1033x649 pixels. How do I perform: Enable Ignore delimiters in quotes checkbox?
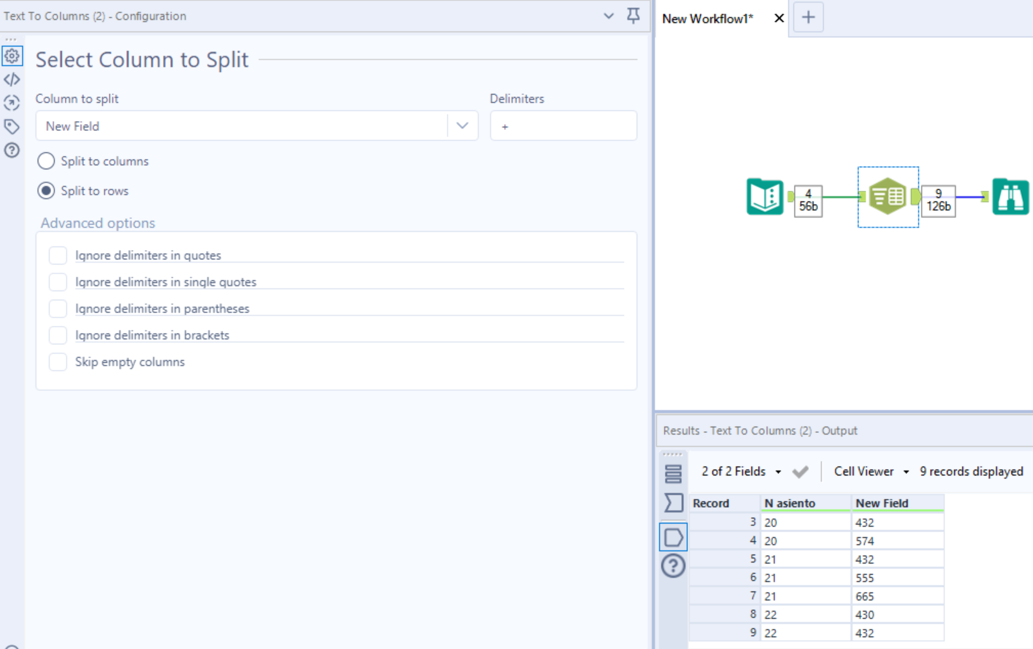pos(58,255)
